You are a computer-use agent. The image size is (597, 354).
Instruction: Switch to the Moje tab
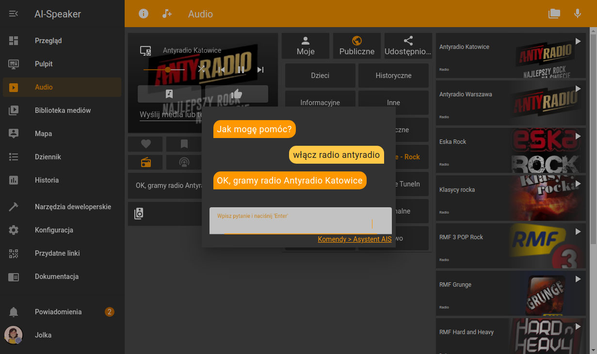[x=306, y=46]
